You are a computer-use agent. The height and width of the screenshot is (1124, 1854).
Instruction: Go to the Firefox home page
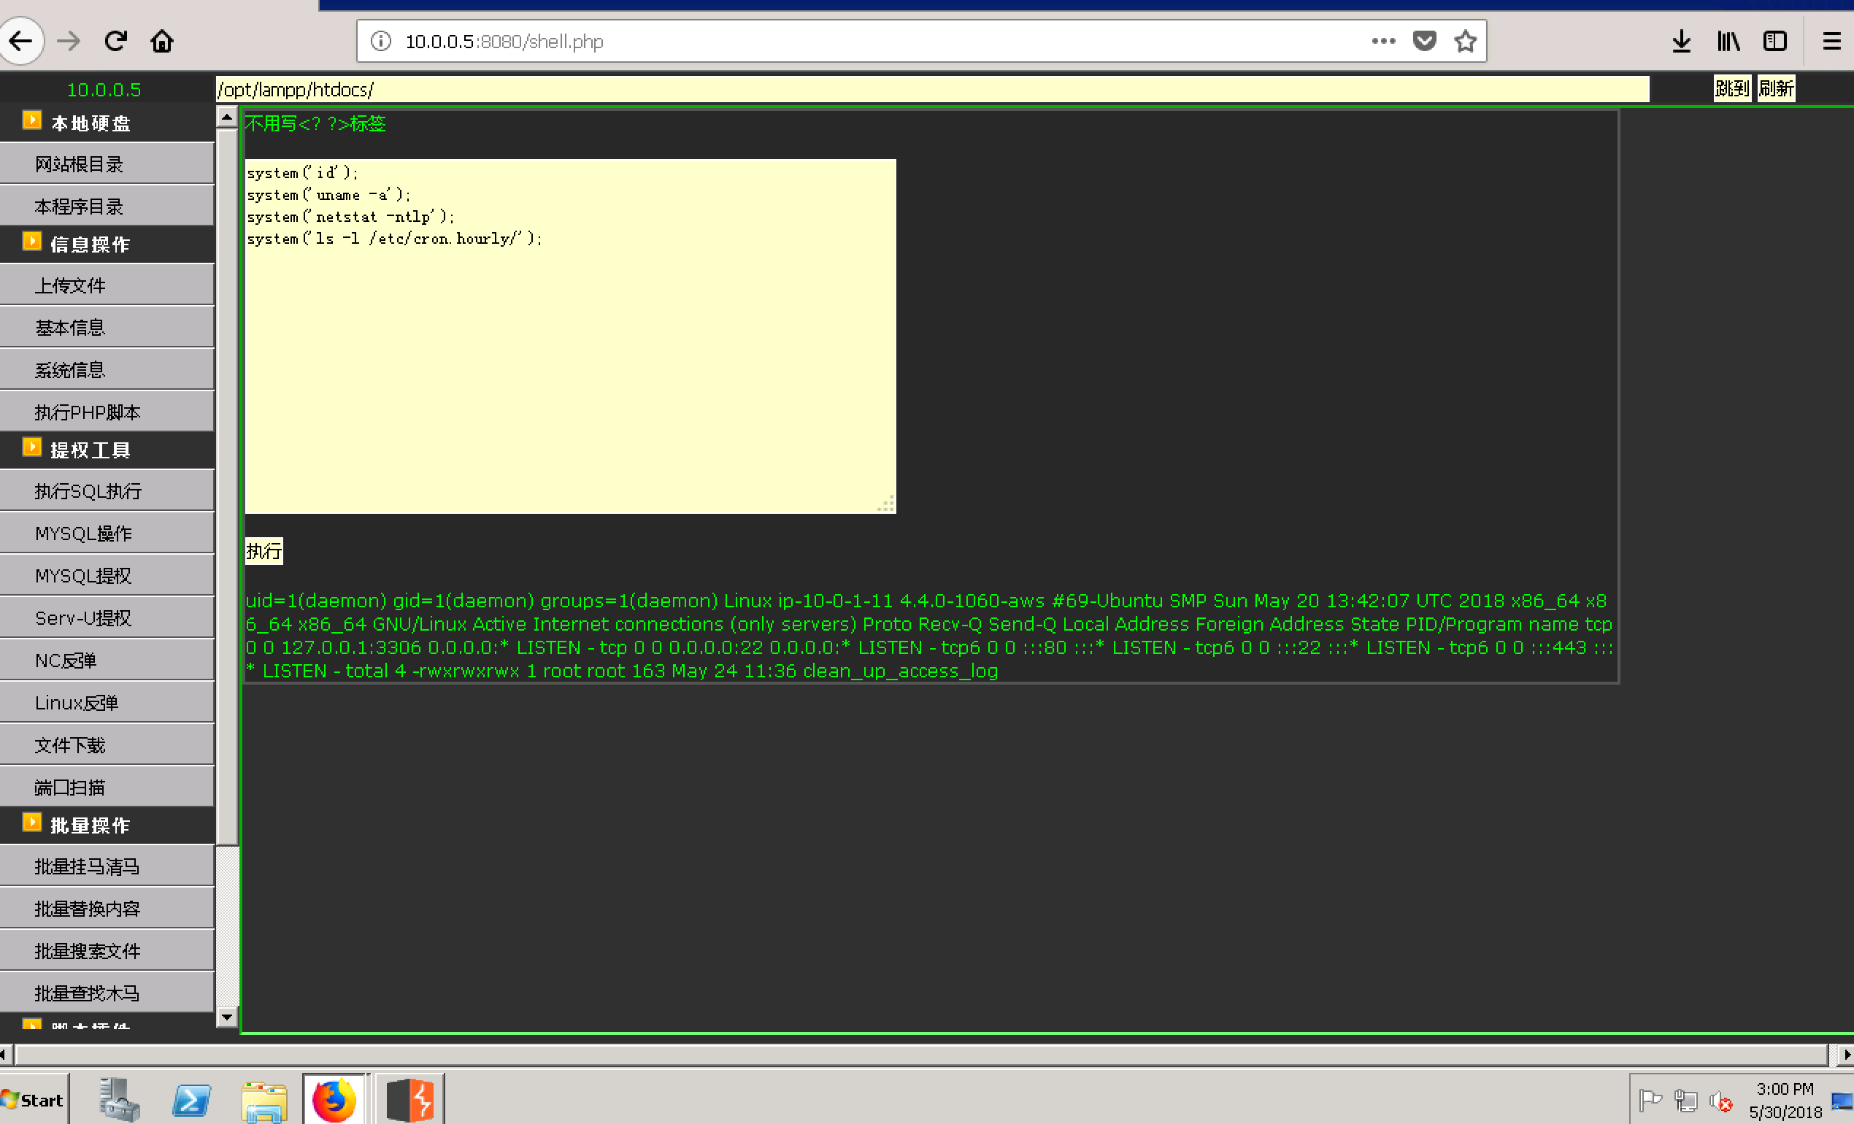pyautogui.click(x=162, y=41)
